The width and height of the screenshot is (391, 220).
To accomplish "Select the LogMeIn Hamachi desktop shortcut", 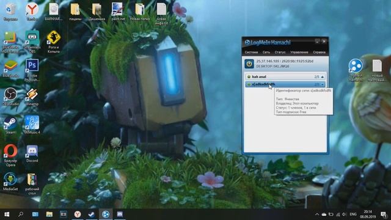I will point(356,71).
